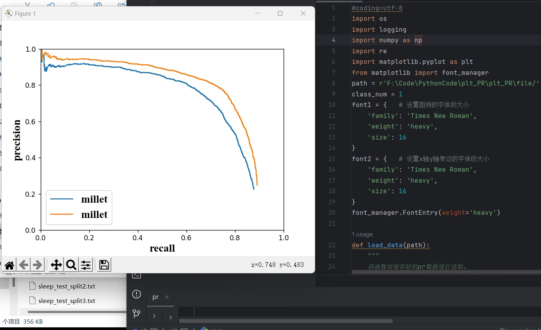Select the Zoom to rectangle tool

(x=71, y=265)
